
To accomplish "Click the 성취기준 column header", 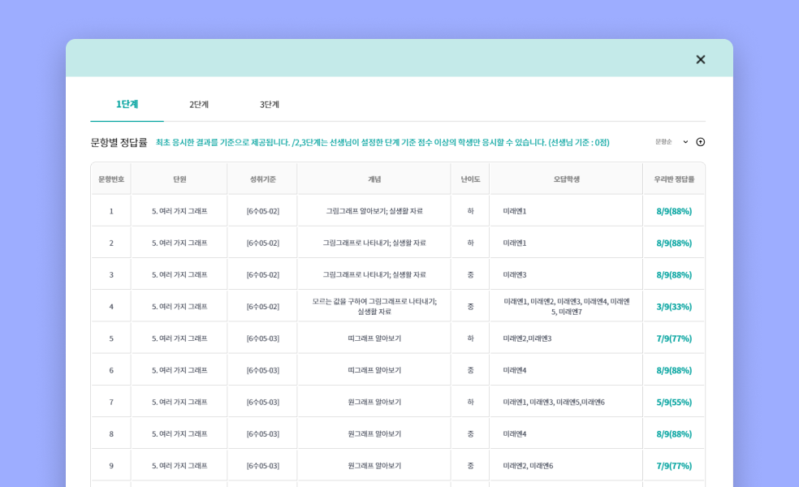I will [x=262, y=179].
